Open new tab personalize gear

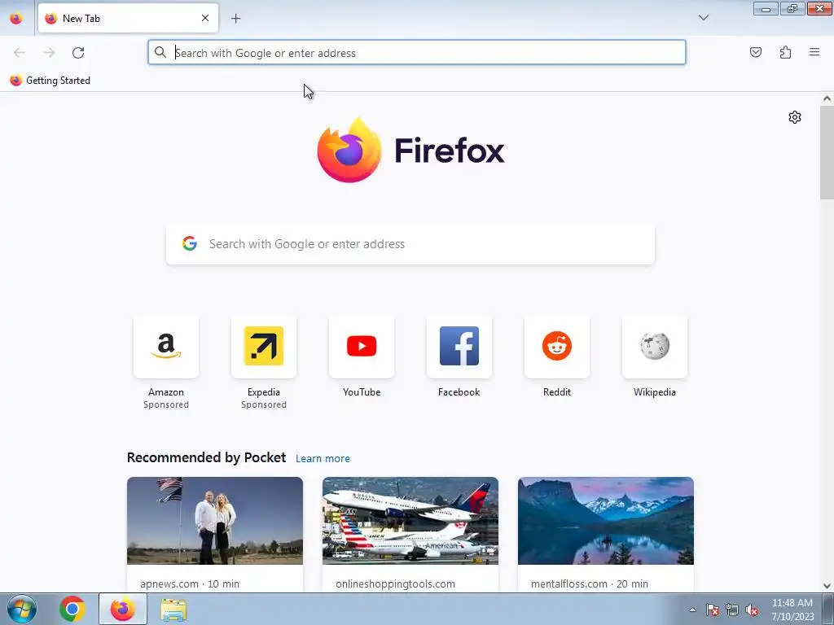point(795,117)
